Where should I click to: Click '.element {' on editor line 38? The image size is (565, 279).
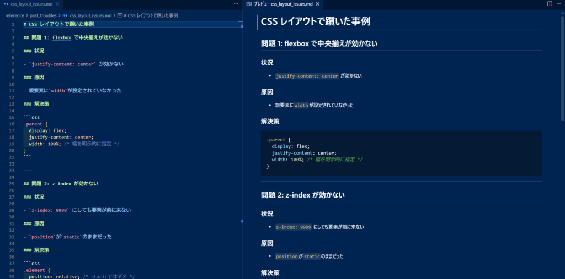click(x=37, y=270)
